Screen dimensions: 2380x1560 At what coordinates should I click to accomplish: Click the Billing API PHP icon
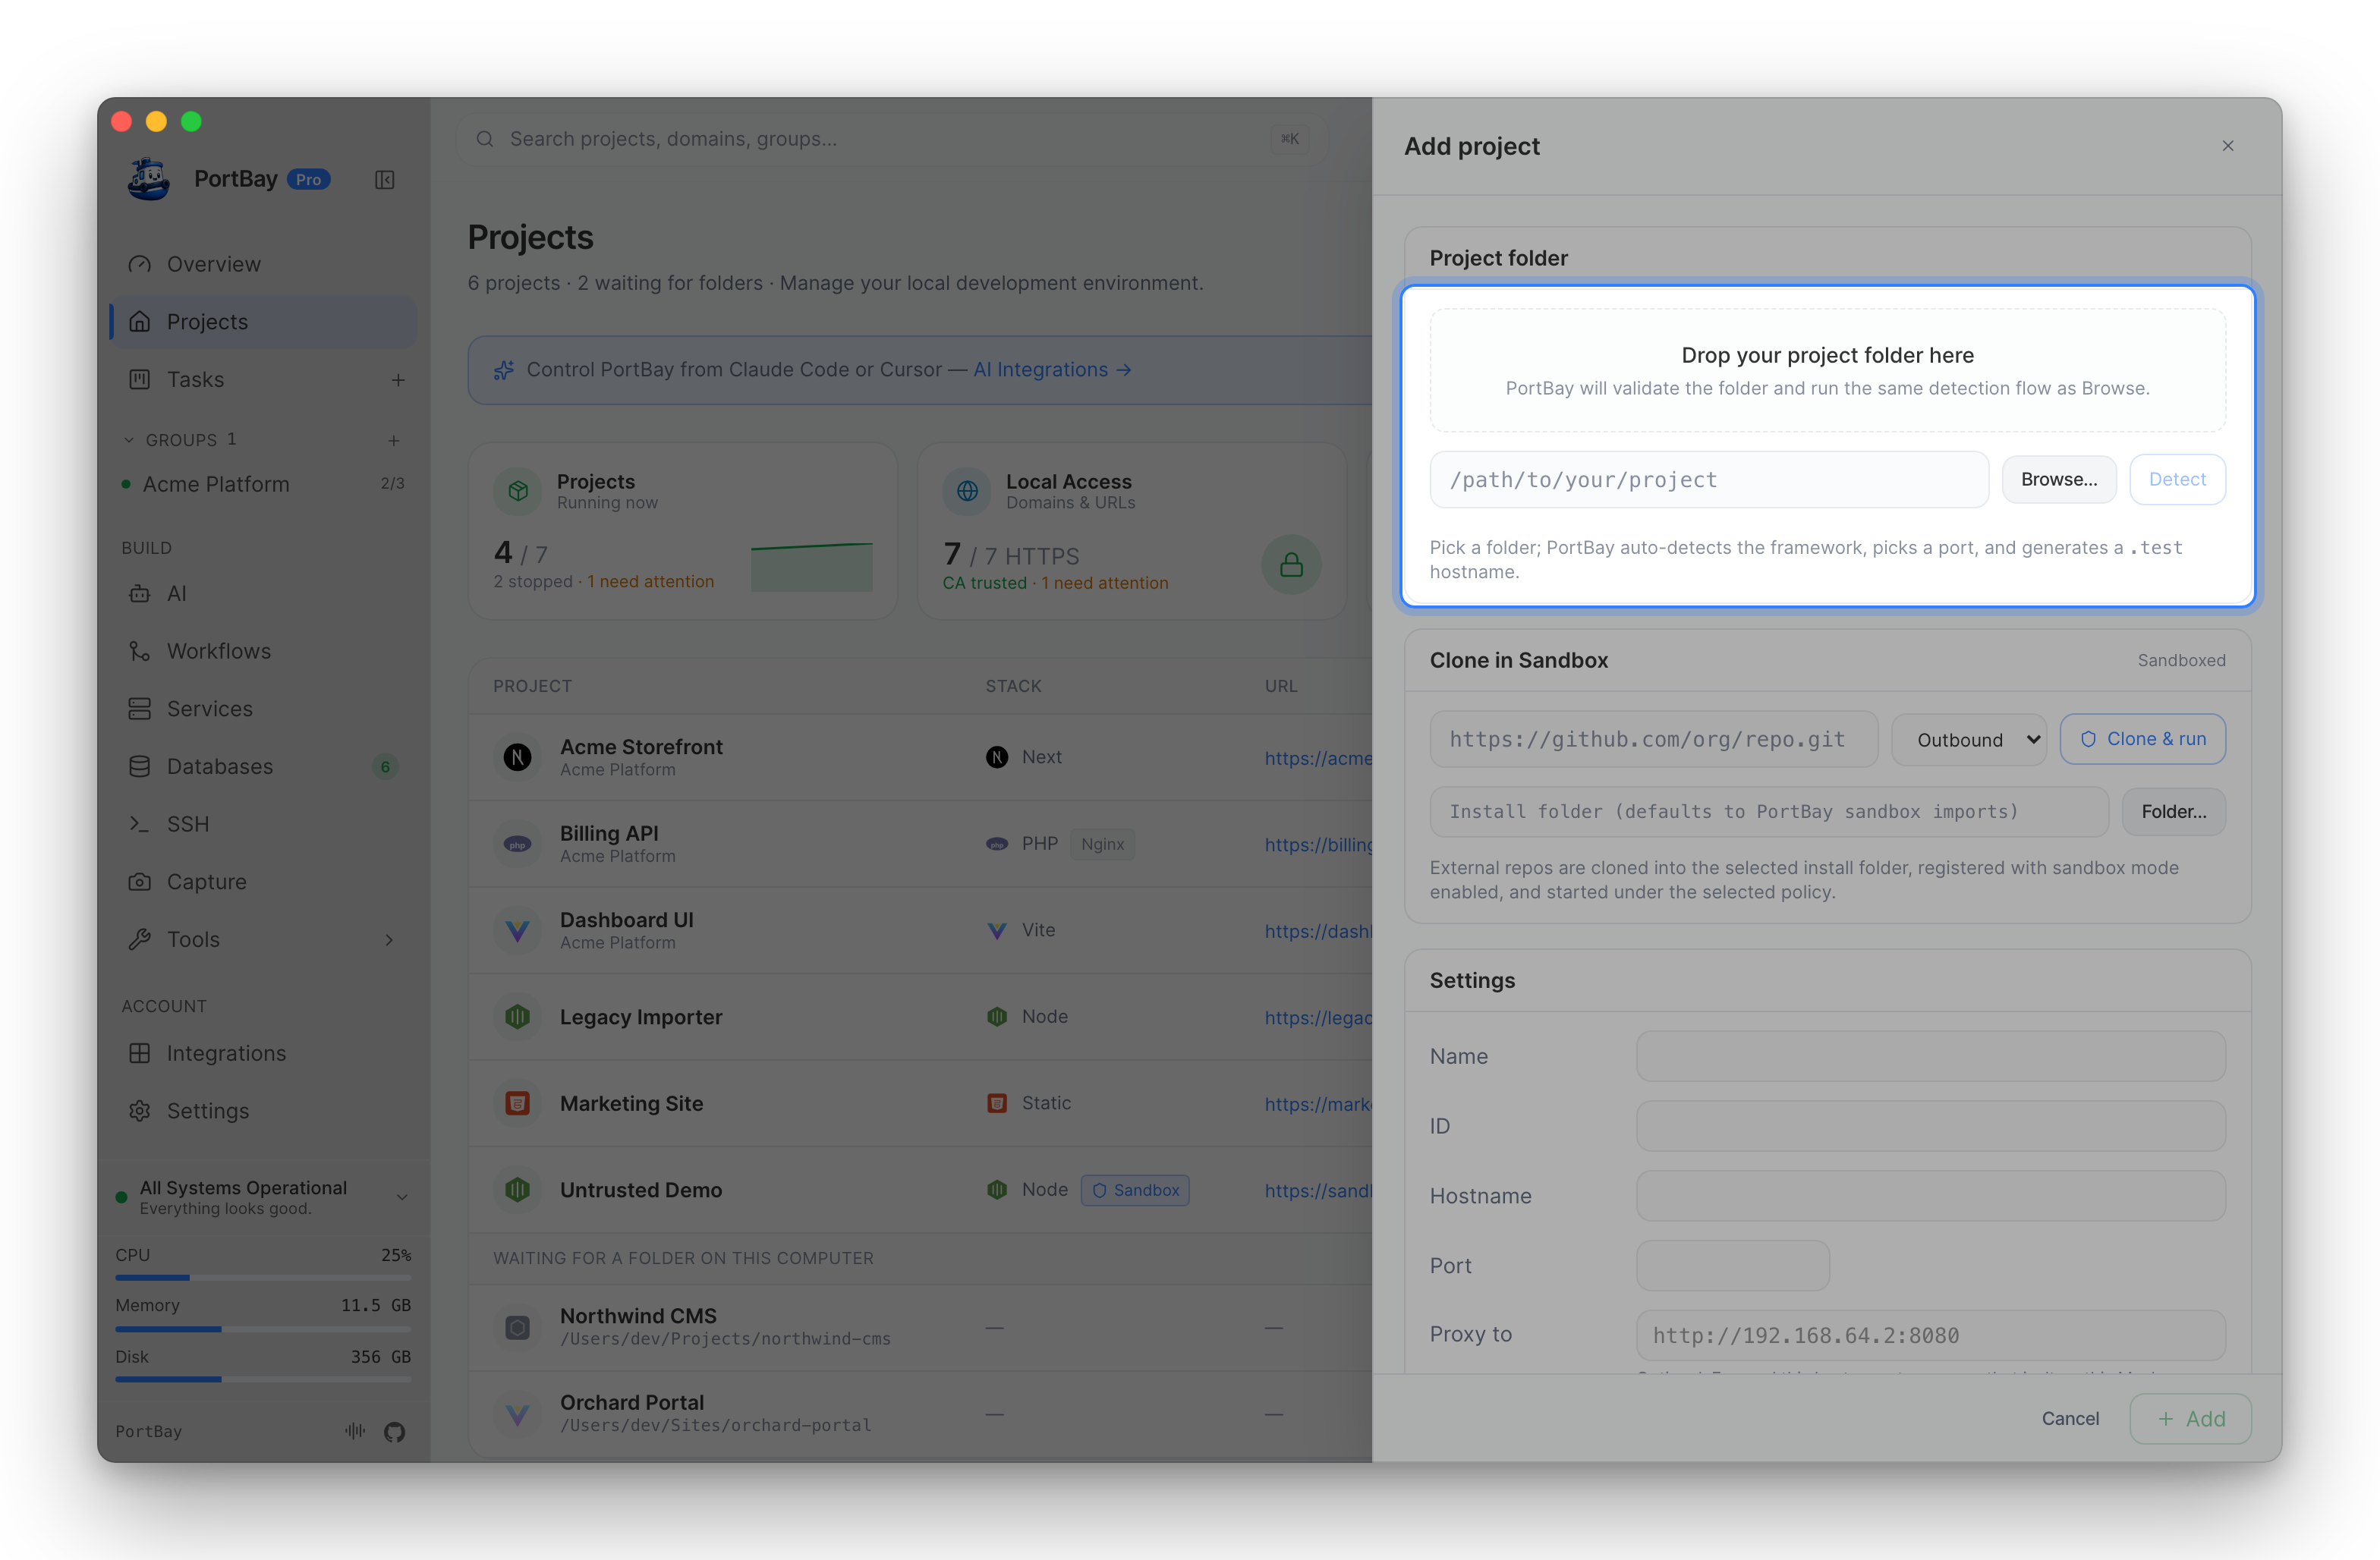517,844
